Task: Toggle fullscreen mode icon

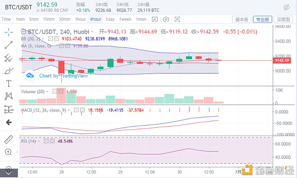Action: pos(177,19)
